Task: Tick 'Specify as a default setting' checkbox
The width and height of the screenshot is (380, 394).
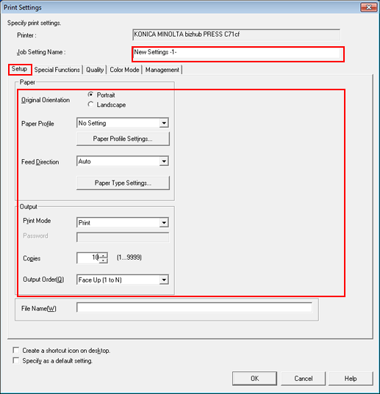Action: coord(16,360)
